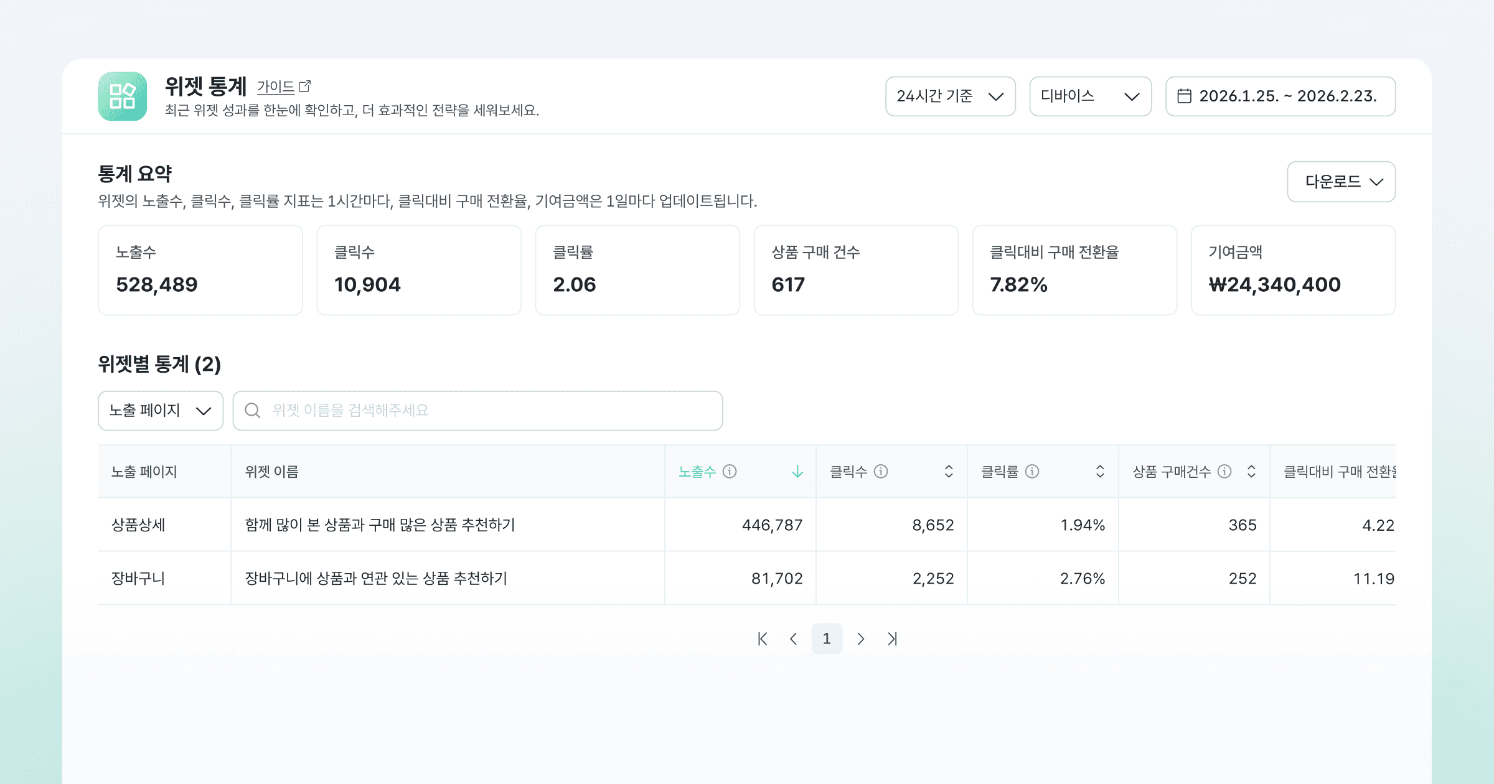Image resolution: width=1494 pixels, height=784 pixels.
Task: Go to next page arrow
Action: point(860,639)
